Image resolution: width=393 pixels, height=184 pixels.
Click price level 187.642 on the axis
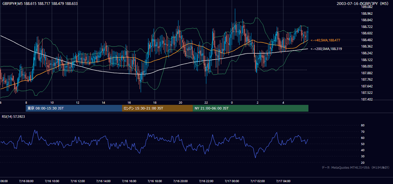(367, 86)
